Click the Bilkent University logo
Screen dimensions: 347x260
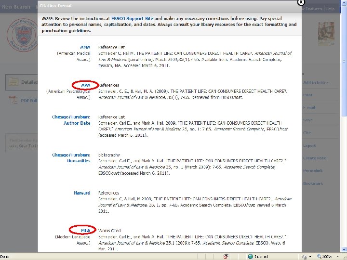point(22,35)
